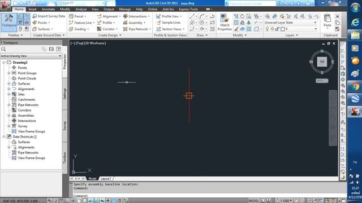Click the Import Survey Data icon

(35, 16)
